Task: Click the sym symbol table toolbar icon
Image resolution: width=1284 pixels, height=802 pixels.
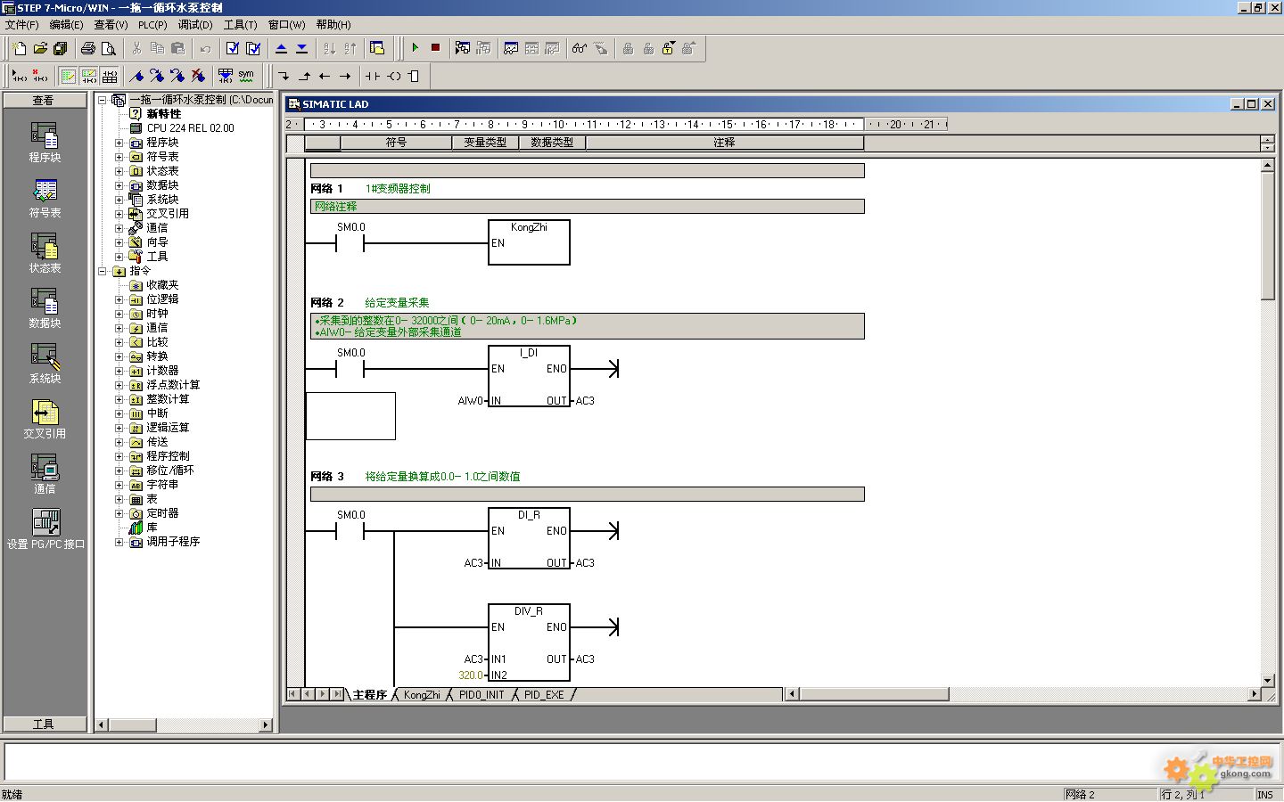Action: tap(246, 76)
